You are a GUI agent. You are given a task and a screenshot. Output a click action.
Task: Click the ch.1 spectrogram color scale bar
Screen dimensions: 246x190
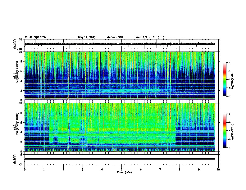click(225, 79)
